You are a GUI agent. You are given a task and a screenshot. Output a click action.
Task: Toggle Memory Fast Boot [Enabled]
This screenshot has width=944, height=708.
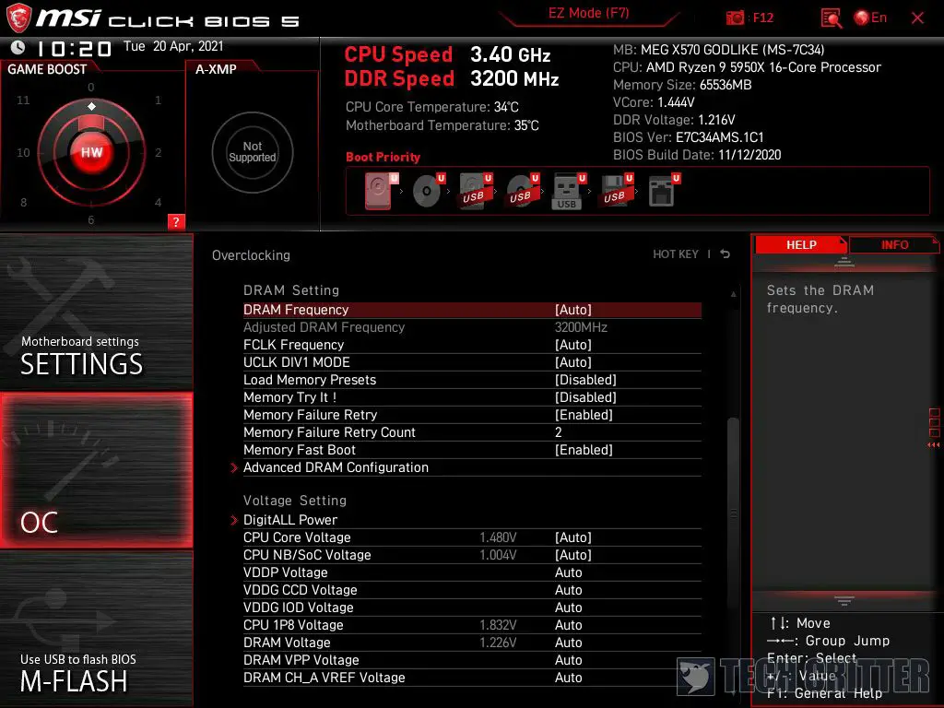[x=472, y=449]
